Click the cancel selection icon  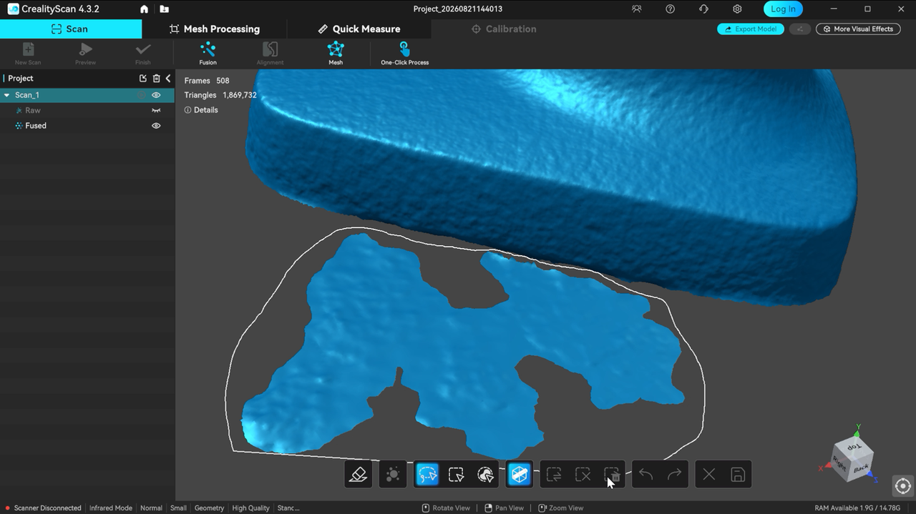click(x=583, y=474)
